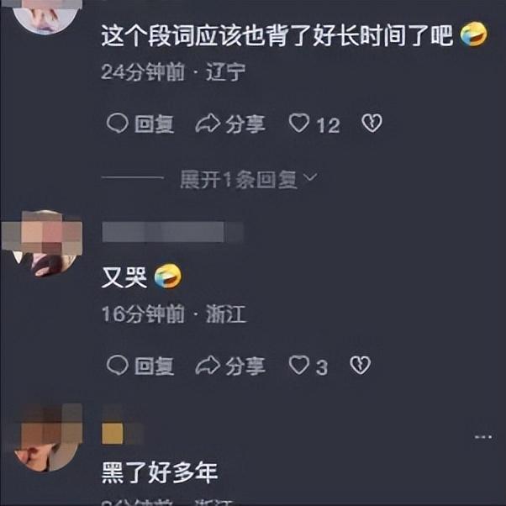506x506 pixels.
Task: Share the 又哭 comment using arrow icon
Action: coord(208,366)
